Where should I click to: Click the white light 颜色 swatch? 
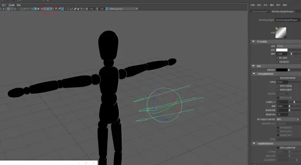(282, 50)
